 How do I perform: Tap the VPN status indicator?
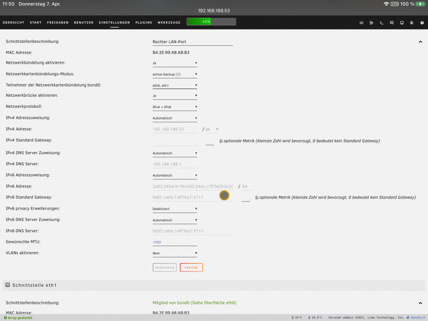[395, 4]
